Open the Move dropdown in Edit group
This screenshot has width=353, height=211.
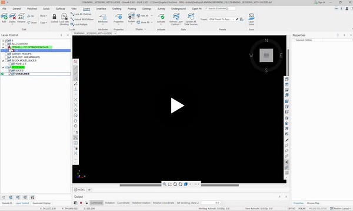point(44,16)
